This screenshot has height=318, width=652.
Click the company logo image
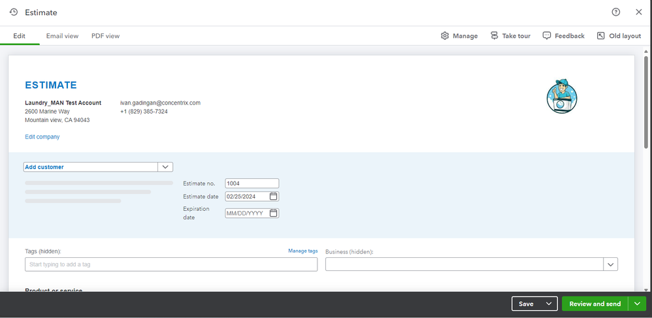[562, 96]
